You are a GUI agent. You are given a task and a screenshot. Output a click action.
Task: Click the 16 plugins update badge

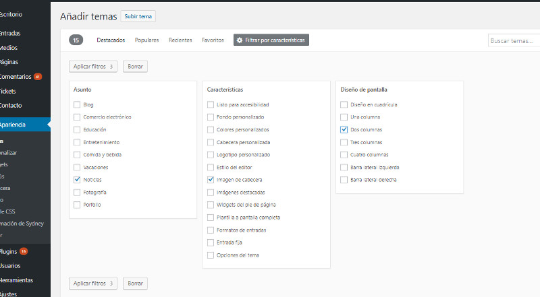24,251
